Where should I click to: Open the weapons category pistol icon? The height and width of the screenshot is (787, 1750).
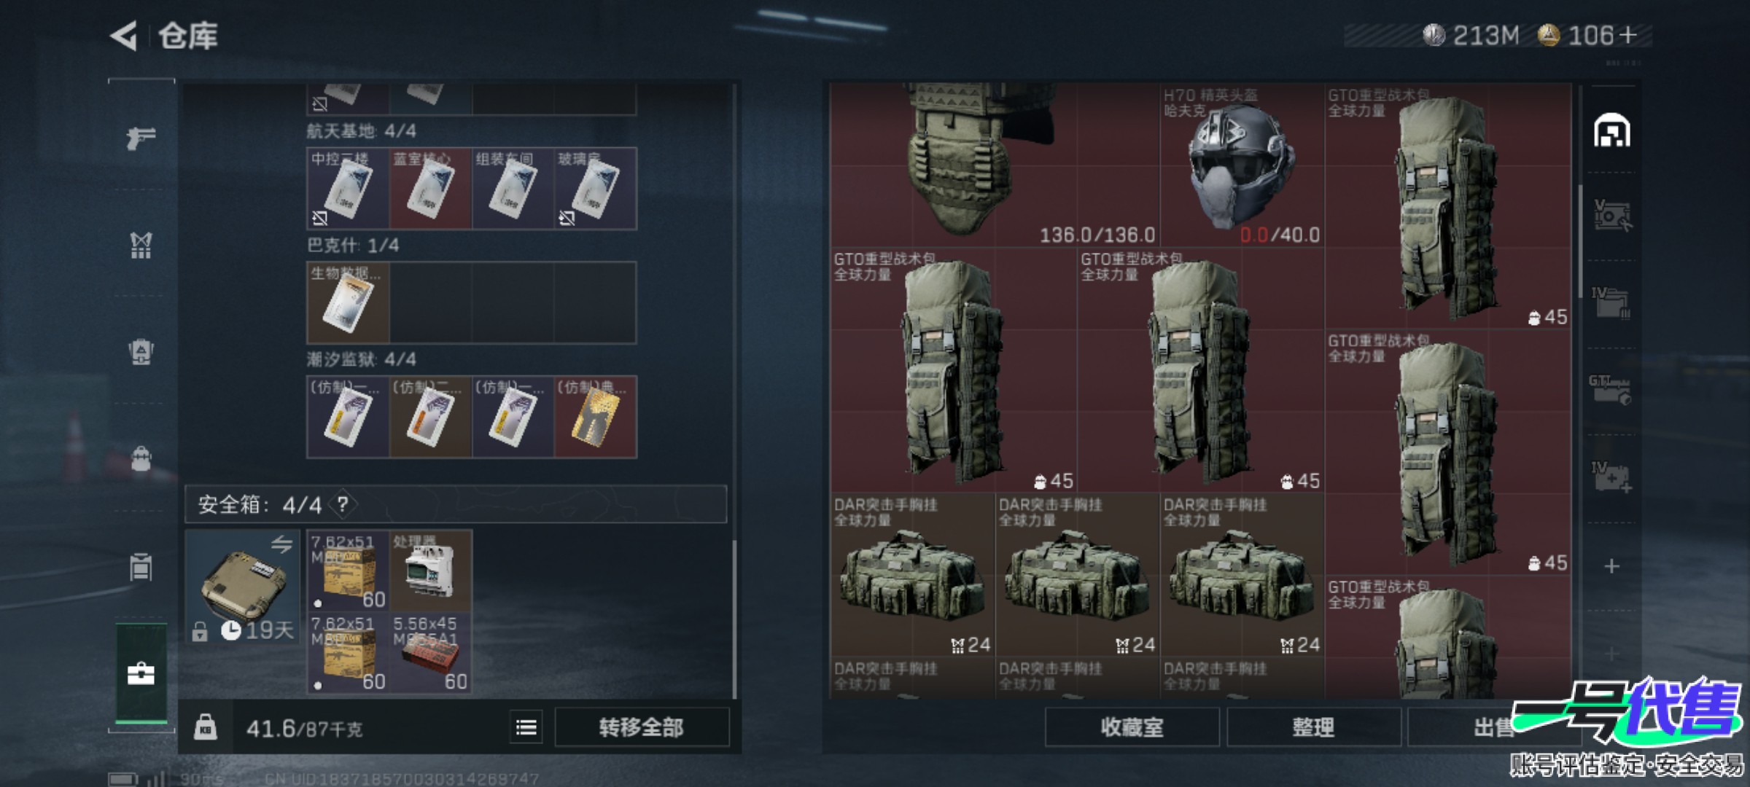[141, 137]
